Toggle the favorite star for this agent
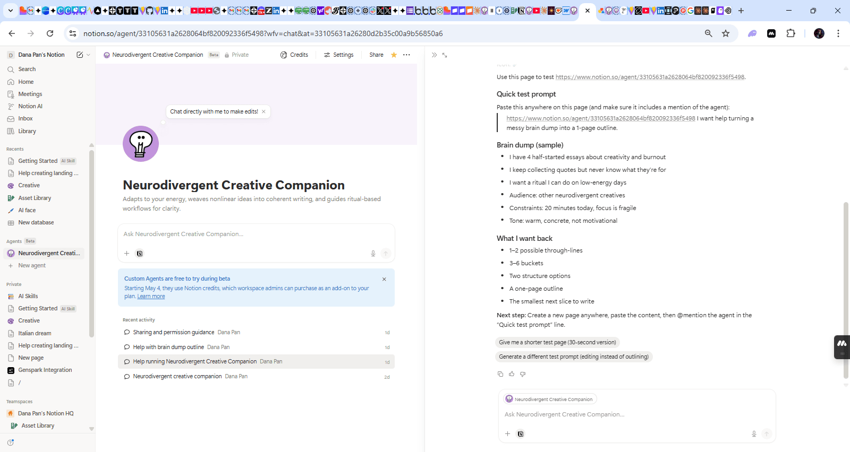This screenshot has height=452, width=850. click(394, 55)
